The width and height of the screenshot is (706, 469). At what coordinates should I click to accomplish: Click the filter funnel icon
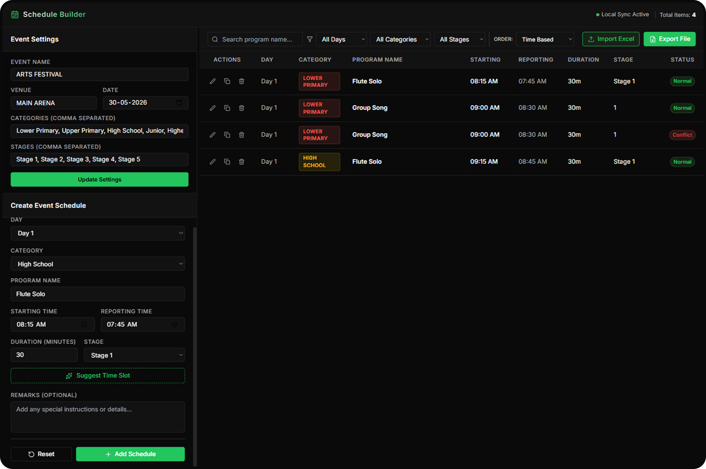[310, 39]
